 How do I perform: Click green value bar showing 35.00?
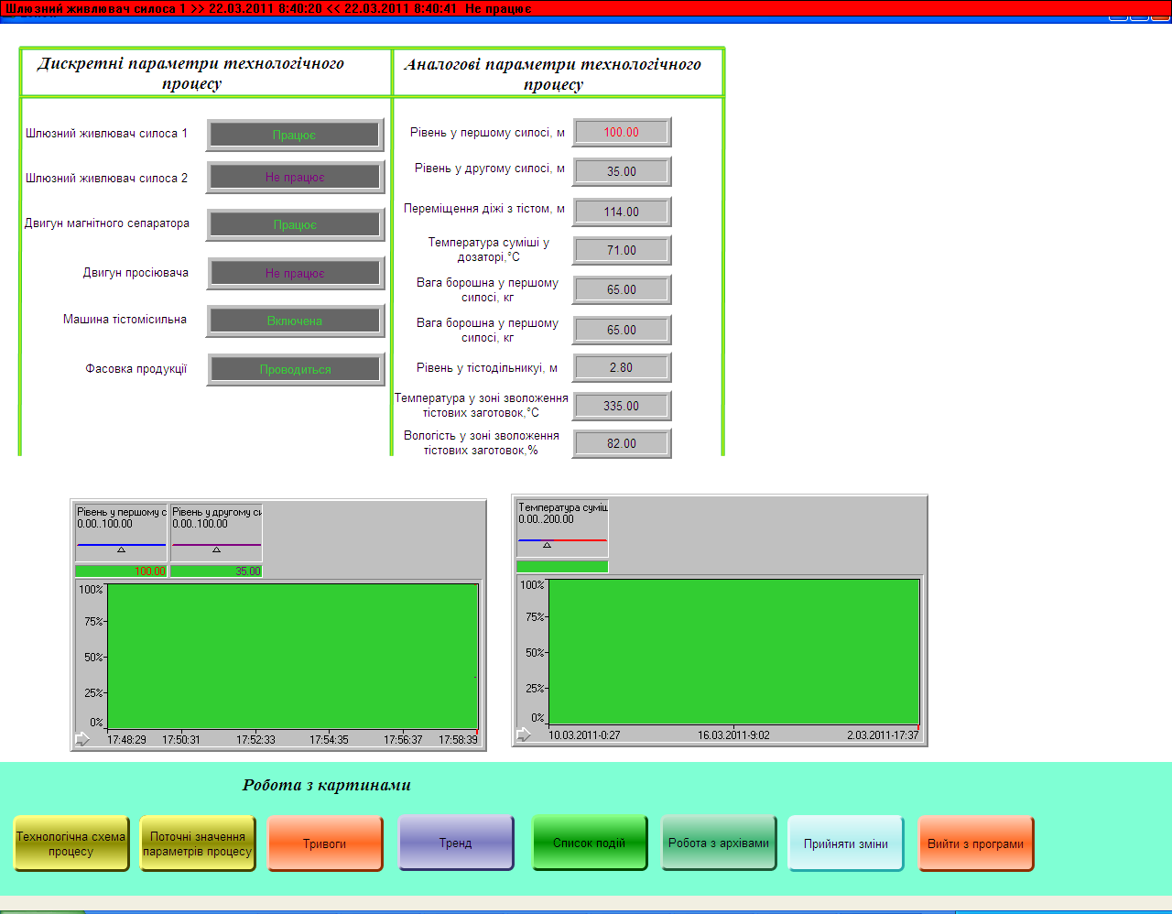click(216, 571)
